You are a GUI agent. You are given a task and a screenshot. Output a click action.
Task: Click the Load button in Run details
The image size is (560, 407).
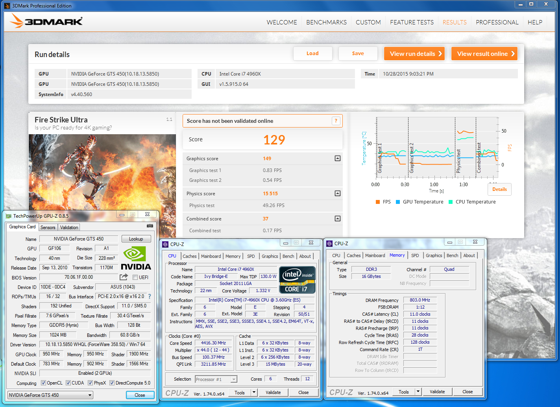tap(312, 54)
